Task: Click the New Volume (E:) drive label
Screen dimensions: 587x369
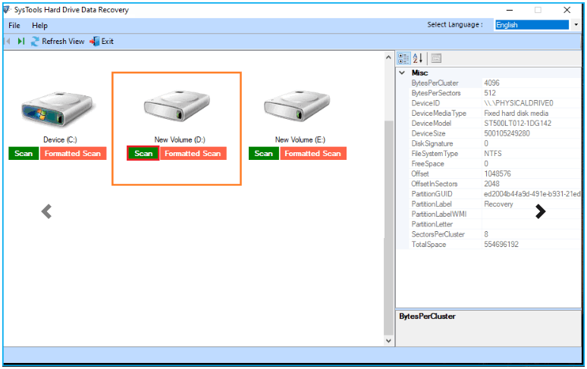Action: 300,140
